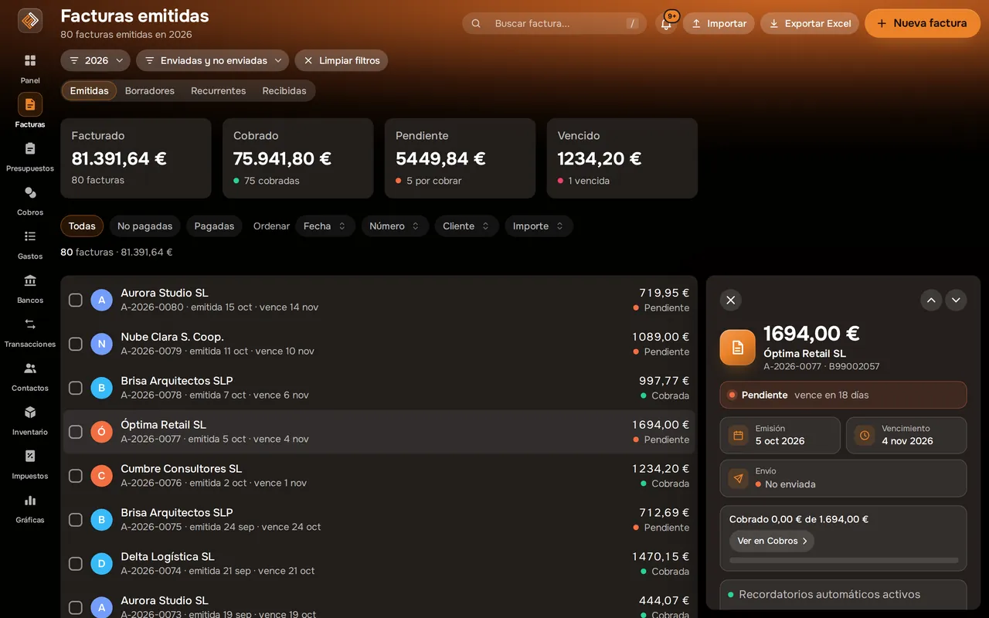Go to next invoice with down arrow
This screenshot has height=618, width=989.
956,300
